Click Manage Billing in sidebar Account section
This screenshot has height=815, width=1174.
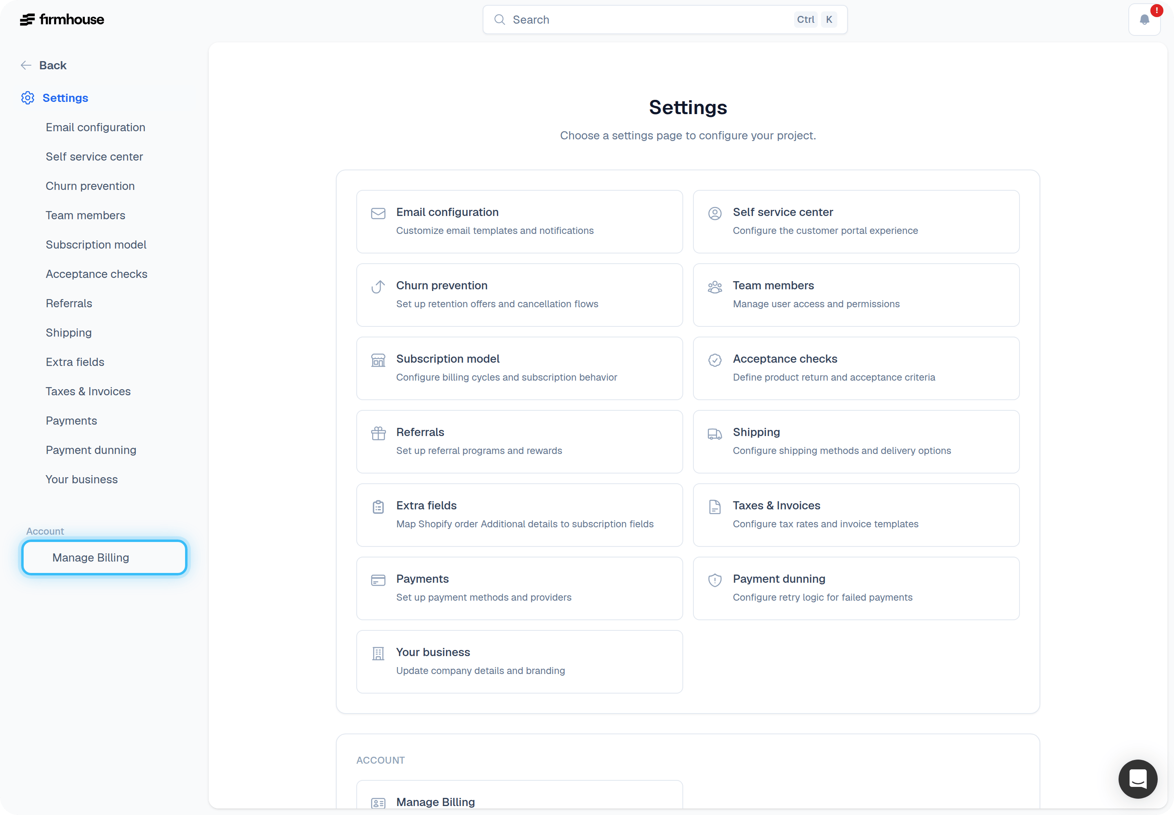tap(104, 557)
